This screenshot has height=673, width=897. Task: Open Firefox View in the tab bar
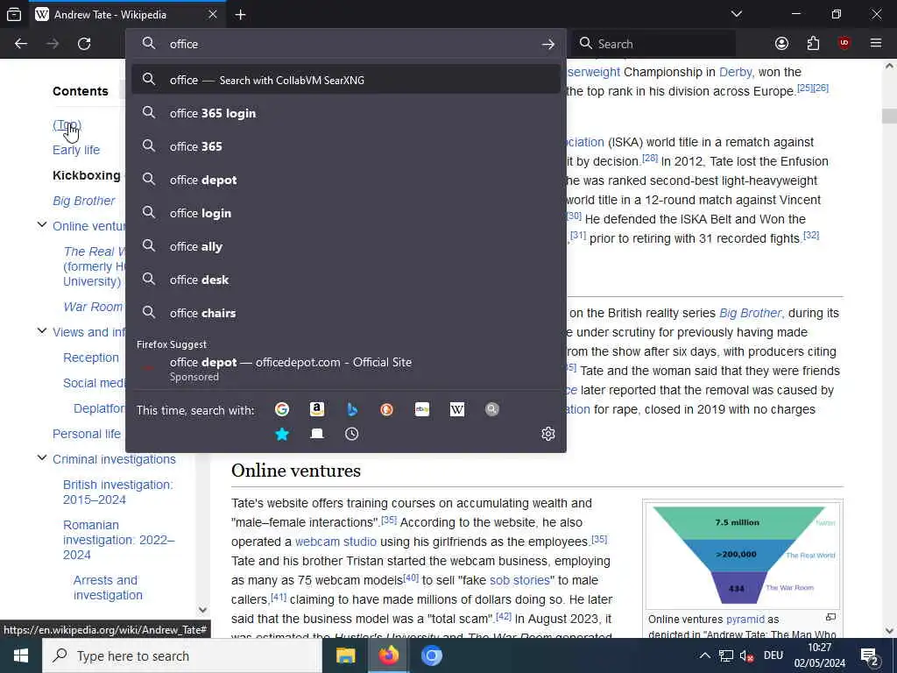14,15
